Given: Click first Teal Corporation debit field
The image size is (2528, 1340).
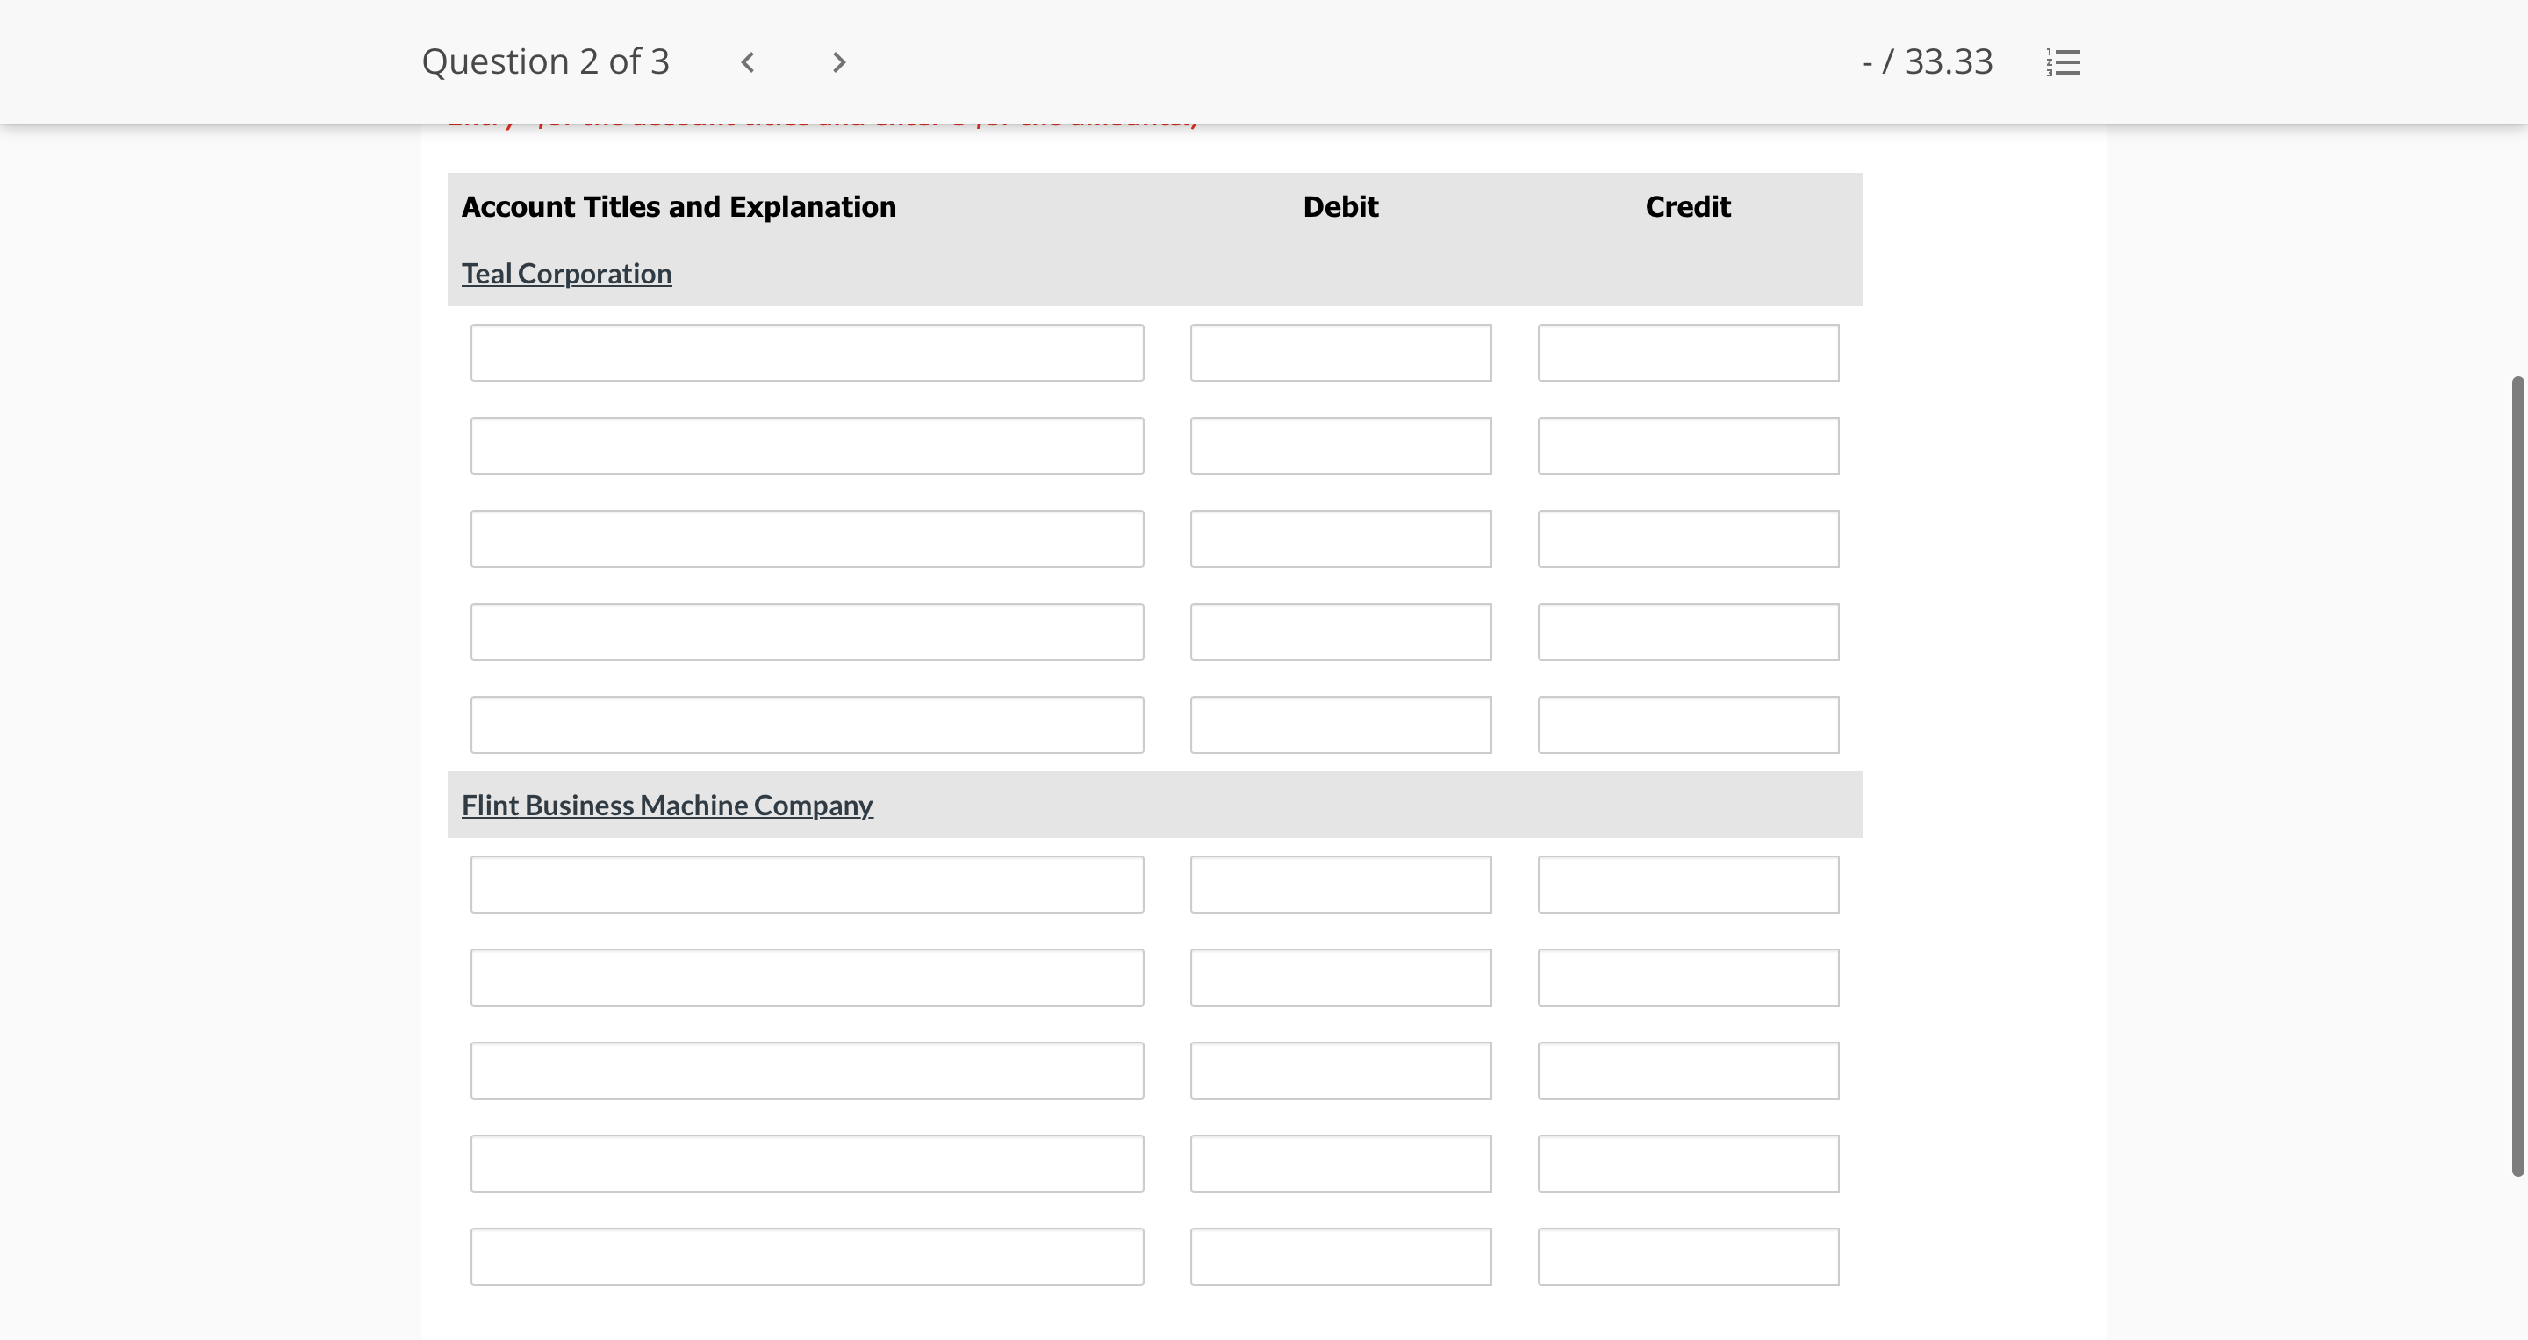Looking at the screenshot, I should tap(1340, 353).
